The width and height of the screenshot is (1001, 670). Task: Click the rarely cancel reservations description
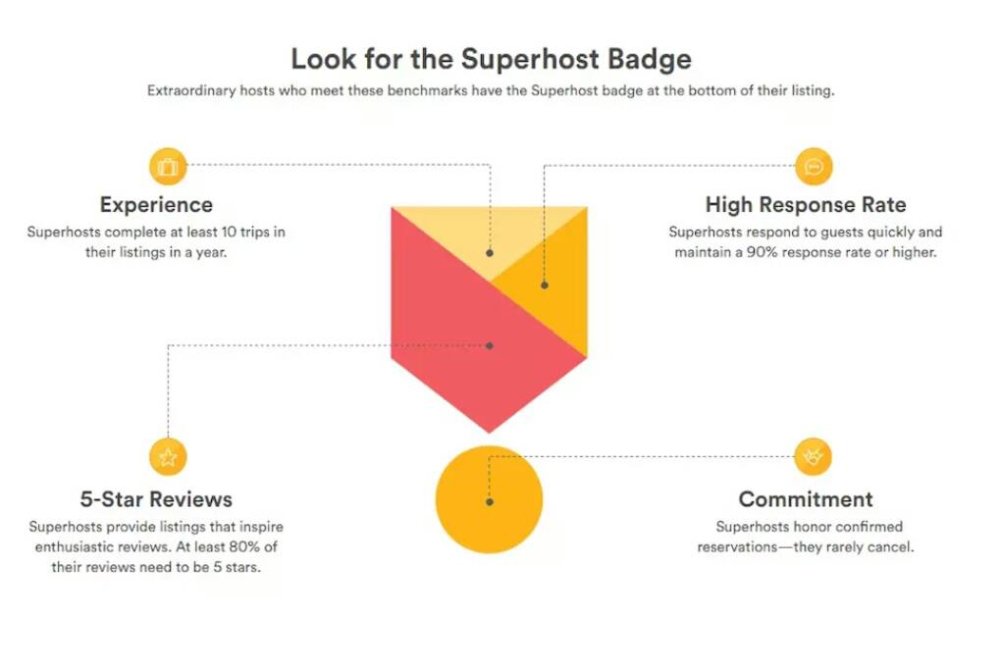[806, 537]
